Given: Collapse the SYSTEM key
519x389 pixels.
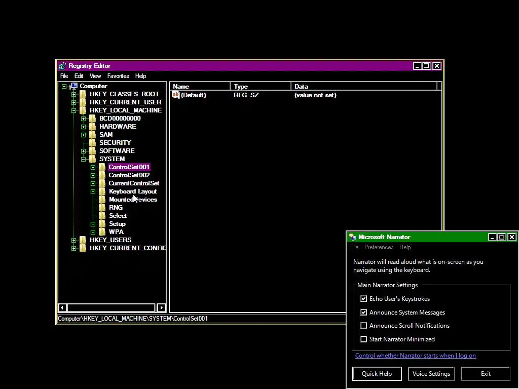Looking at the screenshot, I should 84,159.
